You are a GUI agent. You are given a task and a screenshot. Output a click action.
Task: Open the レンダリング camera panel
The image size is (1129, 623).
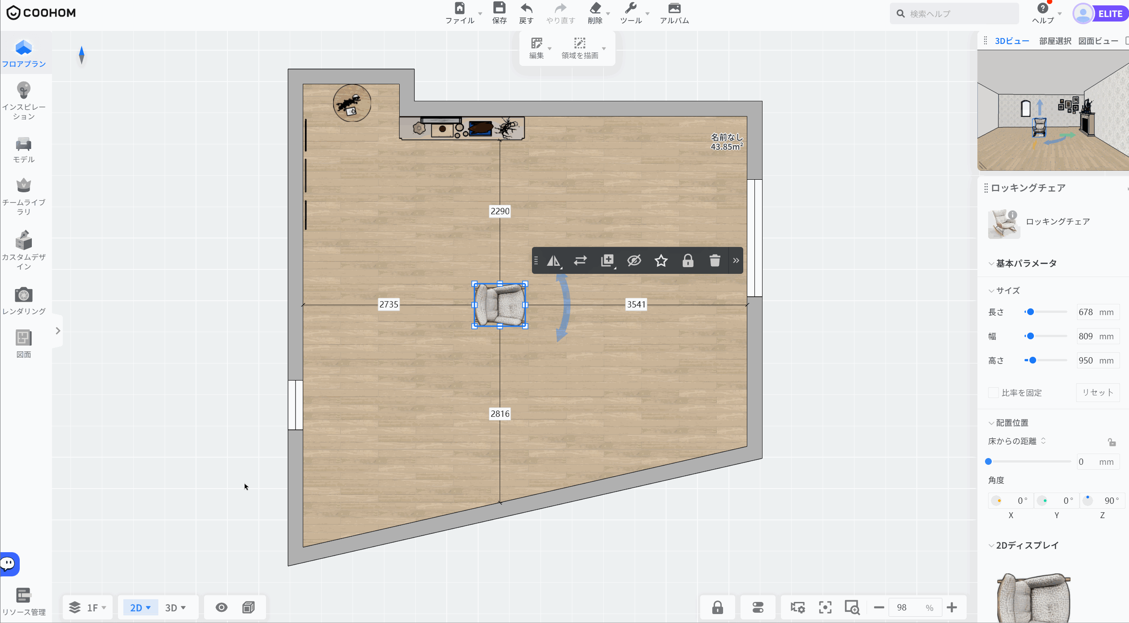24,301
